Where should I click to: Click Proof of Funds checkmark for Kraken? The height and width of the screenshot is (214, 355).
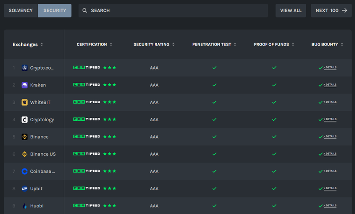click(x=274, y=85)
